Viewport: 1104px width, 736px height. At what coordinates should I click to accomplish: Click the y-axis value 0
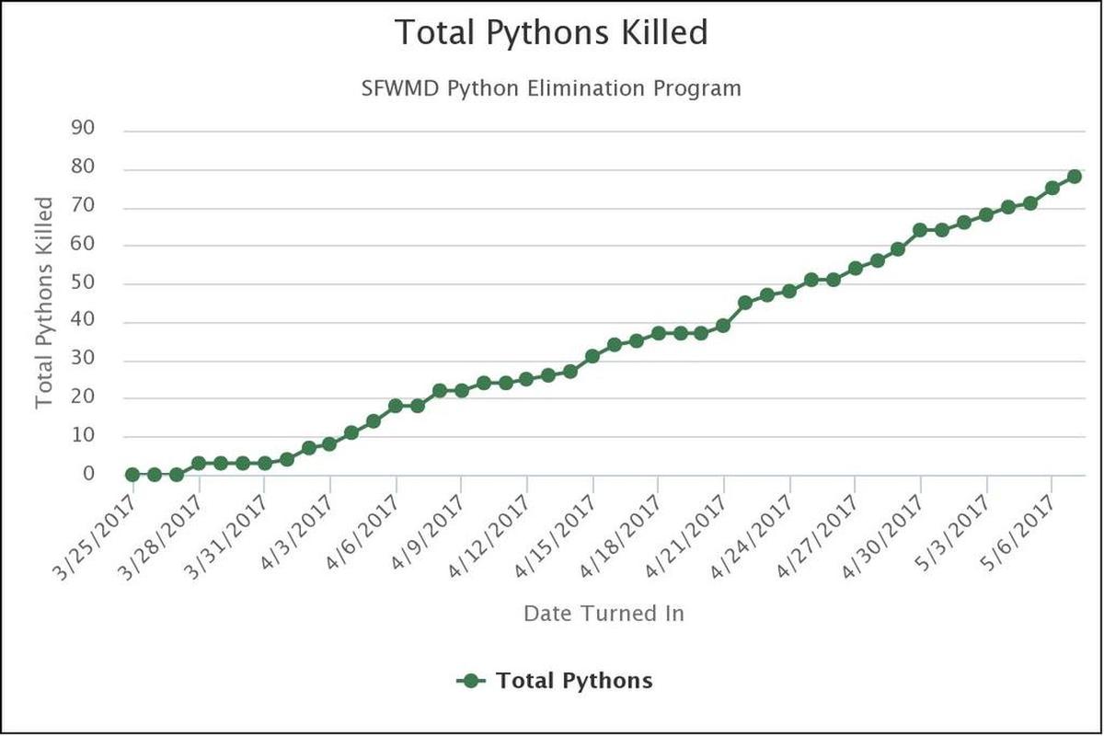coord(90,474)
